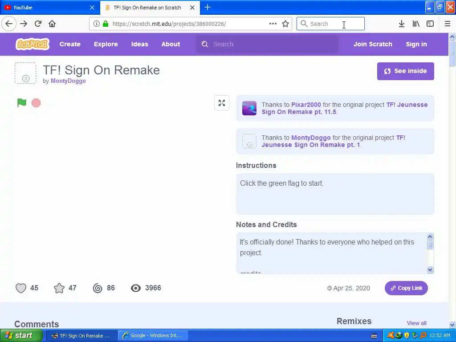The width and height of the screenshot is (456, 342).
Task: Reload the current page
Action: point(38,24)
